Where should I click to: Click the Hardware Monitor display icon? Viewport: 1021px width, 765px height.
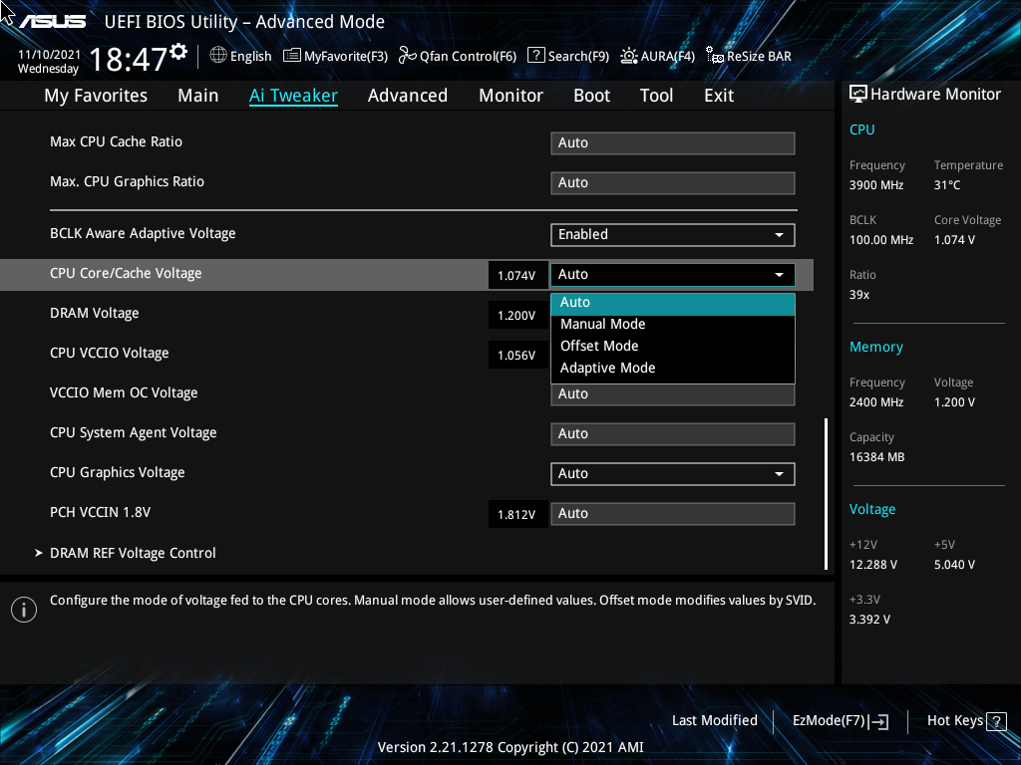[x=858, y=95]
